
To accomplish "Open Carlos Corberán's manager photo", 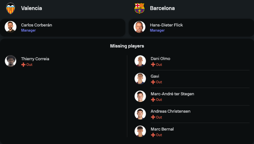I will tap(10, 27).
